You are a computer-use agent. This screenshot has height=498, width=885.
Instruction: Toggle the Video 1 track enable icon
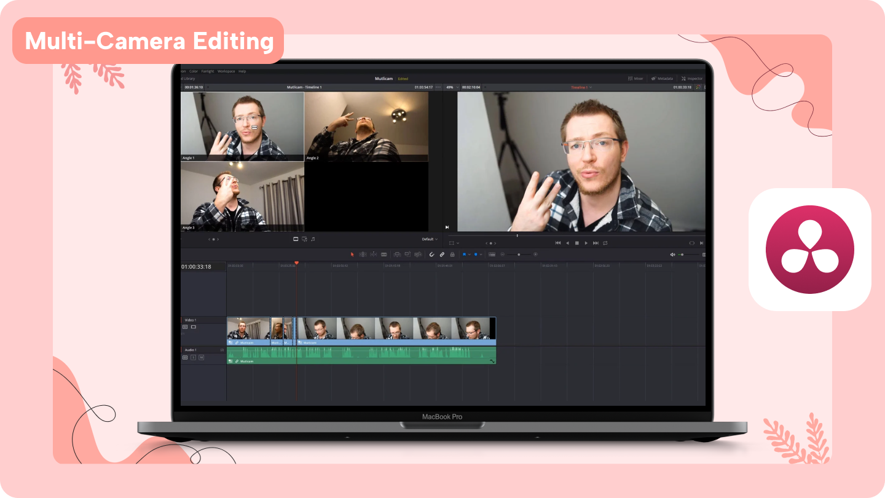point(193,327)
